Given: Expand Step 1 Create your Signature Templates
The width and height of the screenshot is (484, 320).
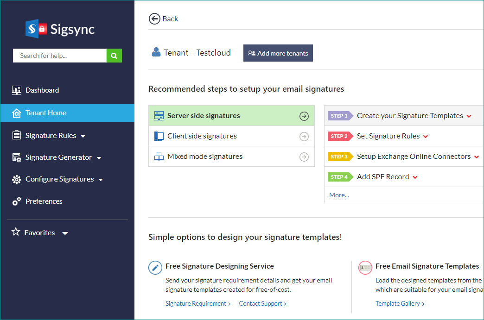Looking at the screenshot, I should pyautogui.click(x=469, y=116).
